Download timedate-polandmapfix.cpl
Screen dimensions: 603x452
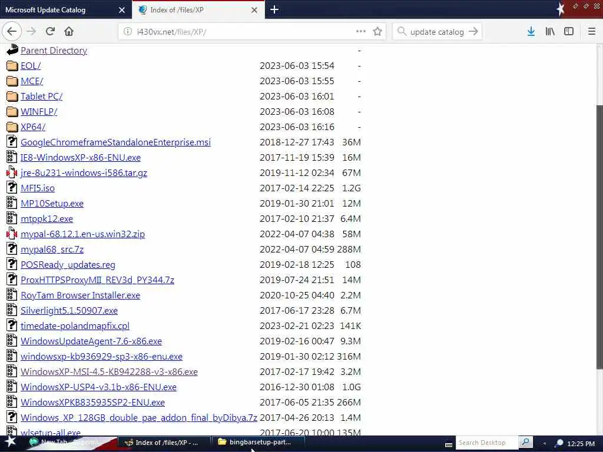click(75, 326)
